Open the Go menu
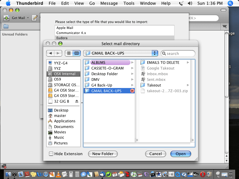Screen dimensions: 239x179 point(92,3)
